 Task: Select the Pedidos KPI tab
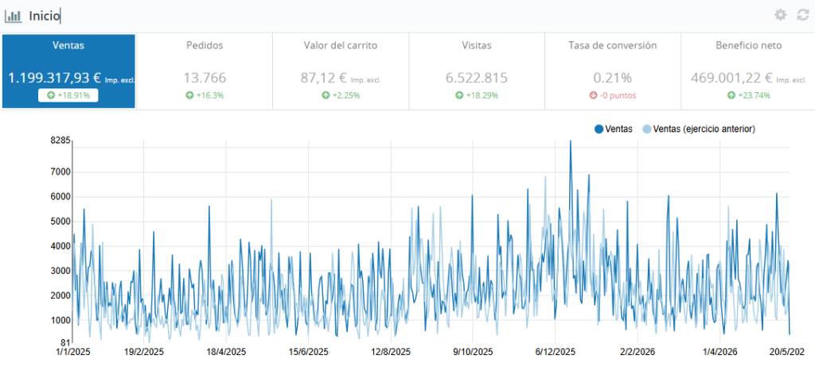[205, 71]
